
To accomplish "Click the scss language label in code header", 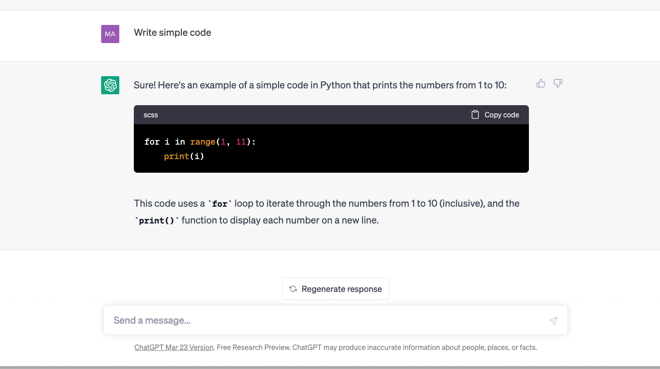I will coord(151,115).
